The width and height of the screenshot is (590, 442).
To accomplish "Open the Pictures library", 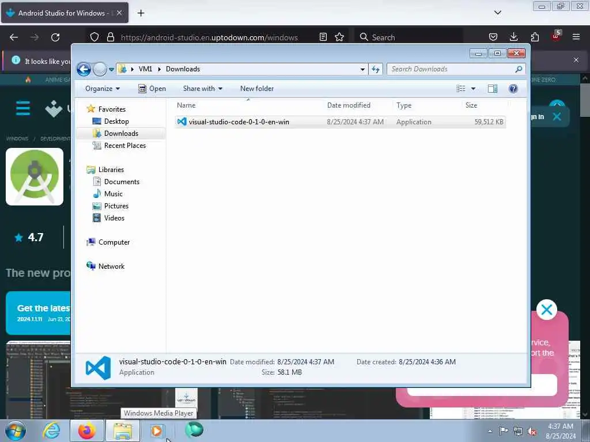I will 116,206.
